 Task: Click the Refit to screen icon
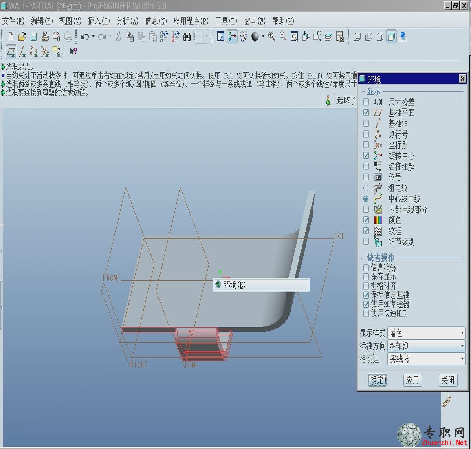(294, 37)
